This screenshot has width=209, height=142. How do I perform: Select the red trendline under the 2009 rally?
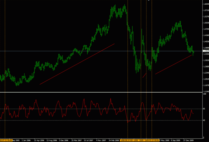(x=174, y=64)
